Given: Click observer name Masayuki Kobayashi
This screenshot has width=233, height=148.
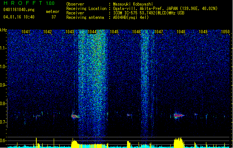Looking at the screenshot, I should pos(133,4).
